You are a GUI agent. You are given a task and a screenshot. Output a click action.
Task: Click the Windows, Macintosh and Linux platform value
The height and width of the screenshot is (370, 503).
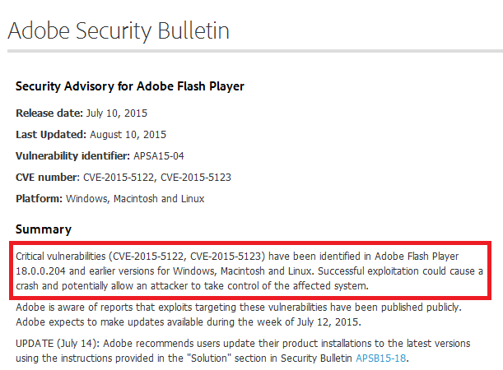tap(135, 198)
